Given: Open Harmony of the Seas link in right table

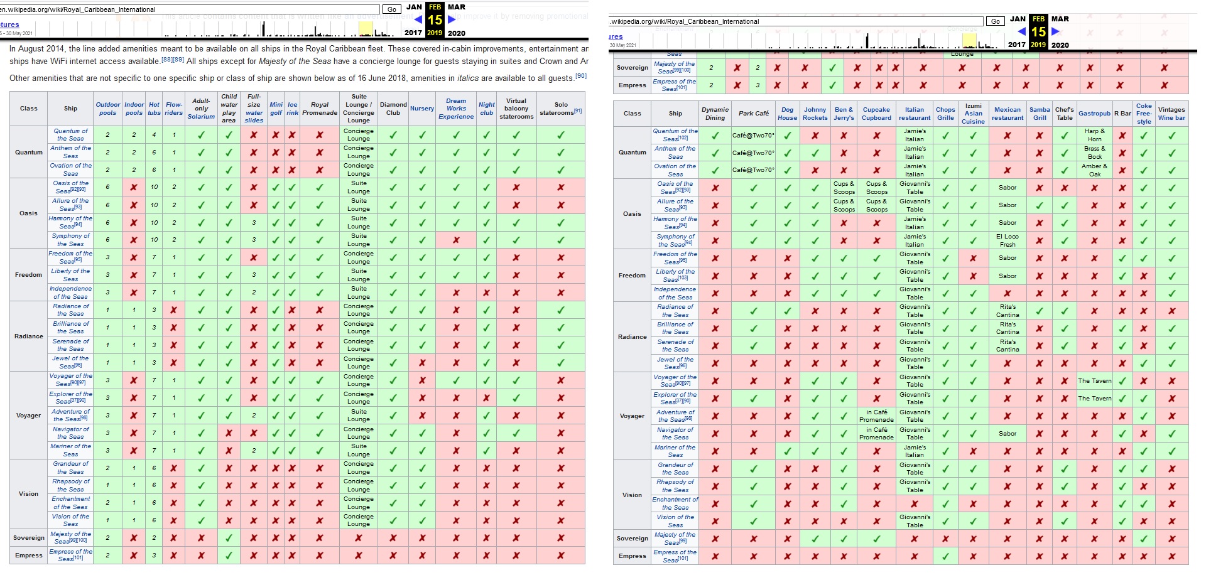Looking at the screenshot, I should (x=675, y=223).
